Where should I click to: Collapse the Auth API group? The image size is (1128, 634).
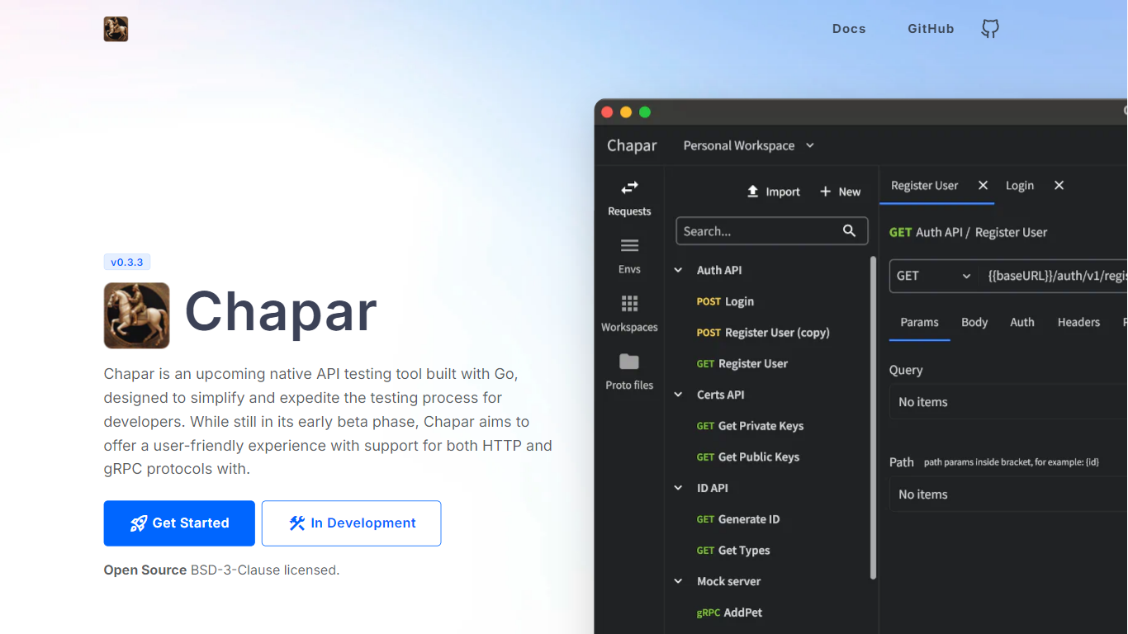tap(679, 270)
